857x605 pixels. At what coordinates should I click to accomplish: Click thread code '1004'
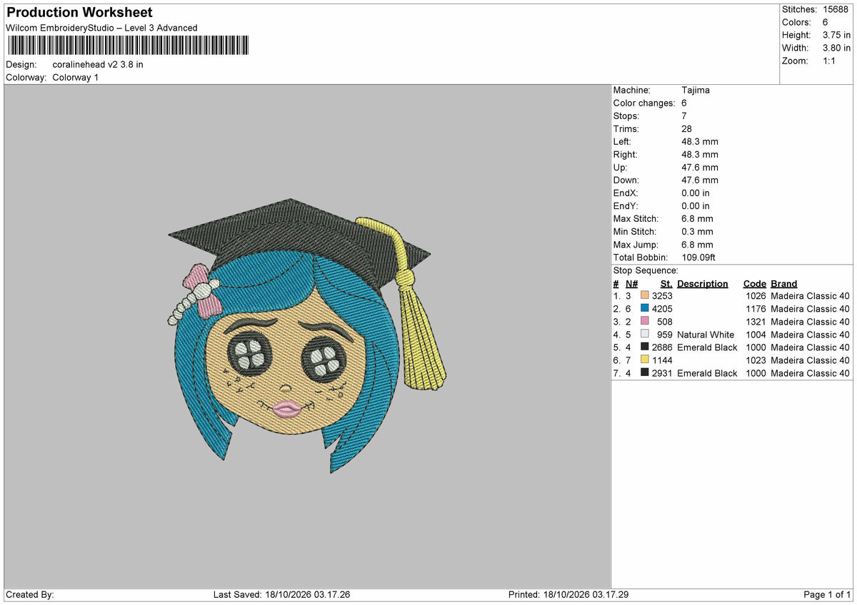756,335
